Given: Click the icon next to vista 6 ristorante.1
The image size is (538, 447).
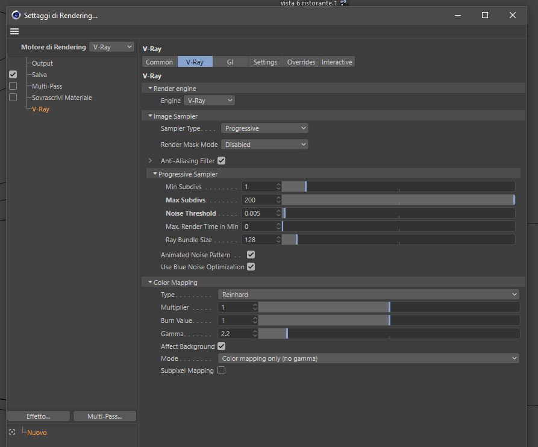Looking at the screenshot, I should click(344, 3).
